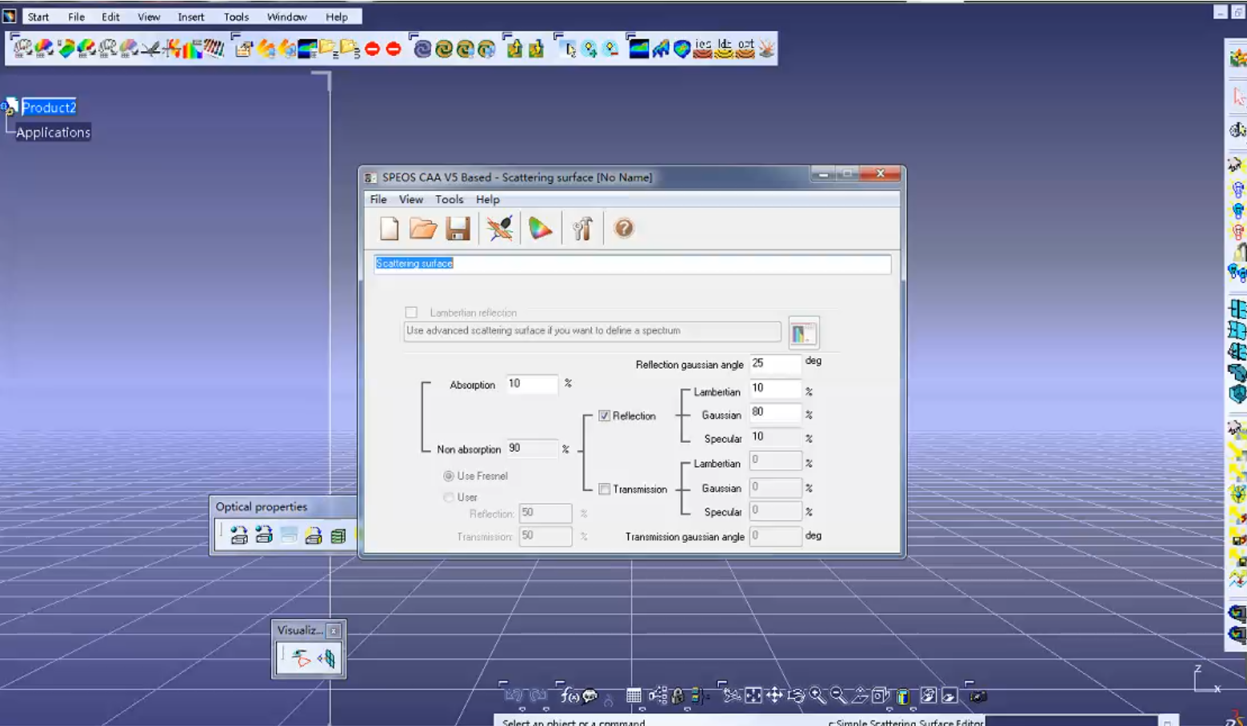
Task: Click the formula f(x) icon in bottom toolbar
Action: pos(570,696)
